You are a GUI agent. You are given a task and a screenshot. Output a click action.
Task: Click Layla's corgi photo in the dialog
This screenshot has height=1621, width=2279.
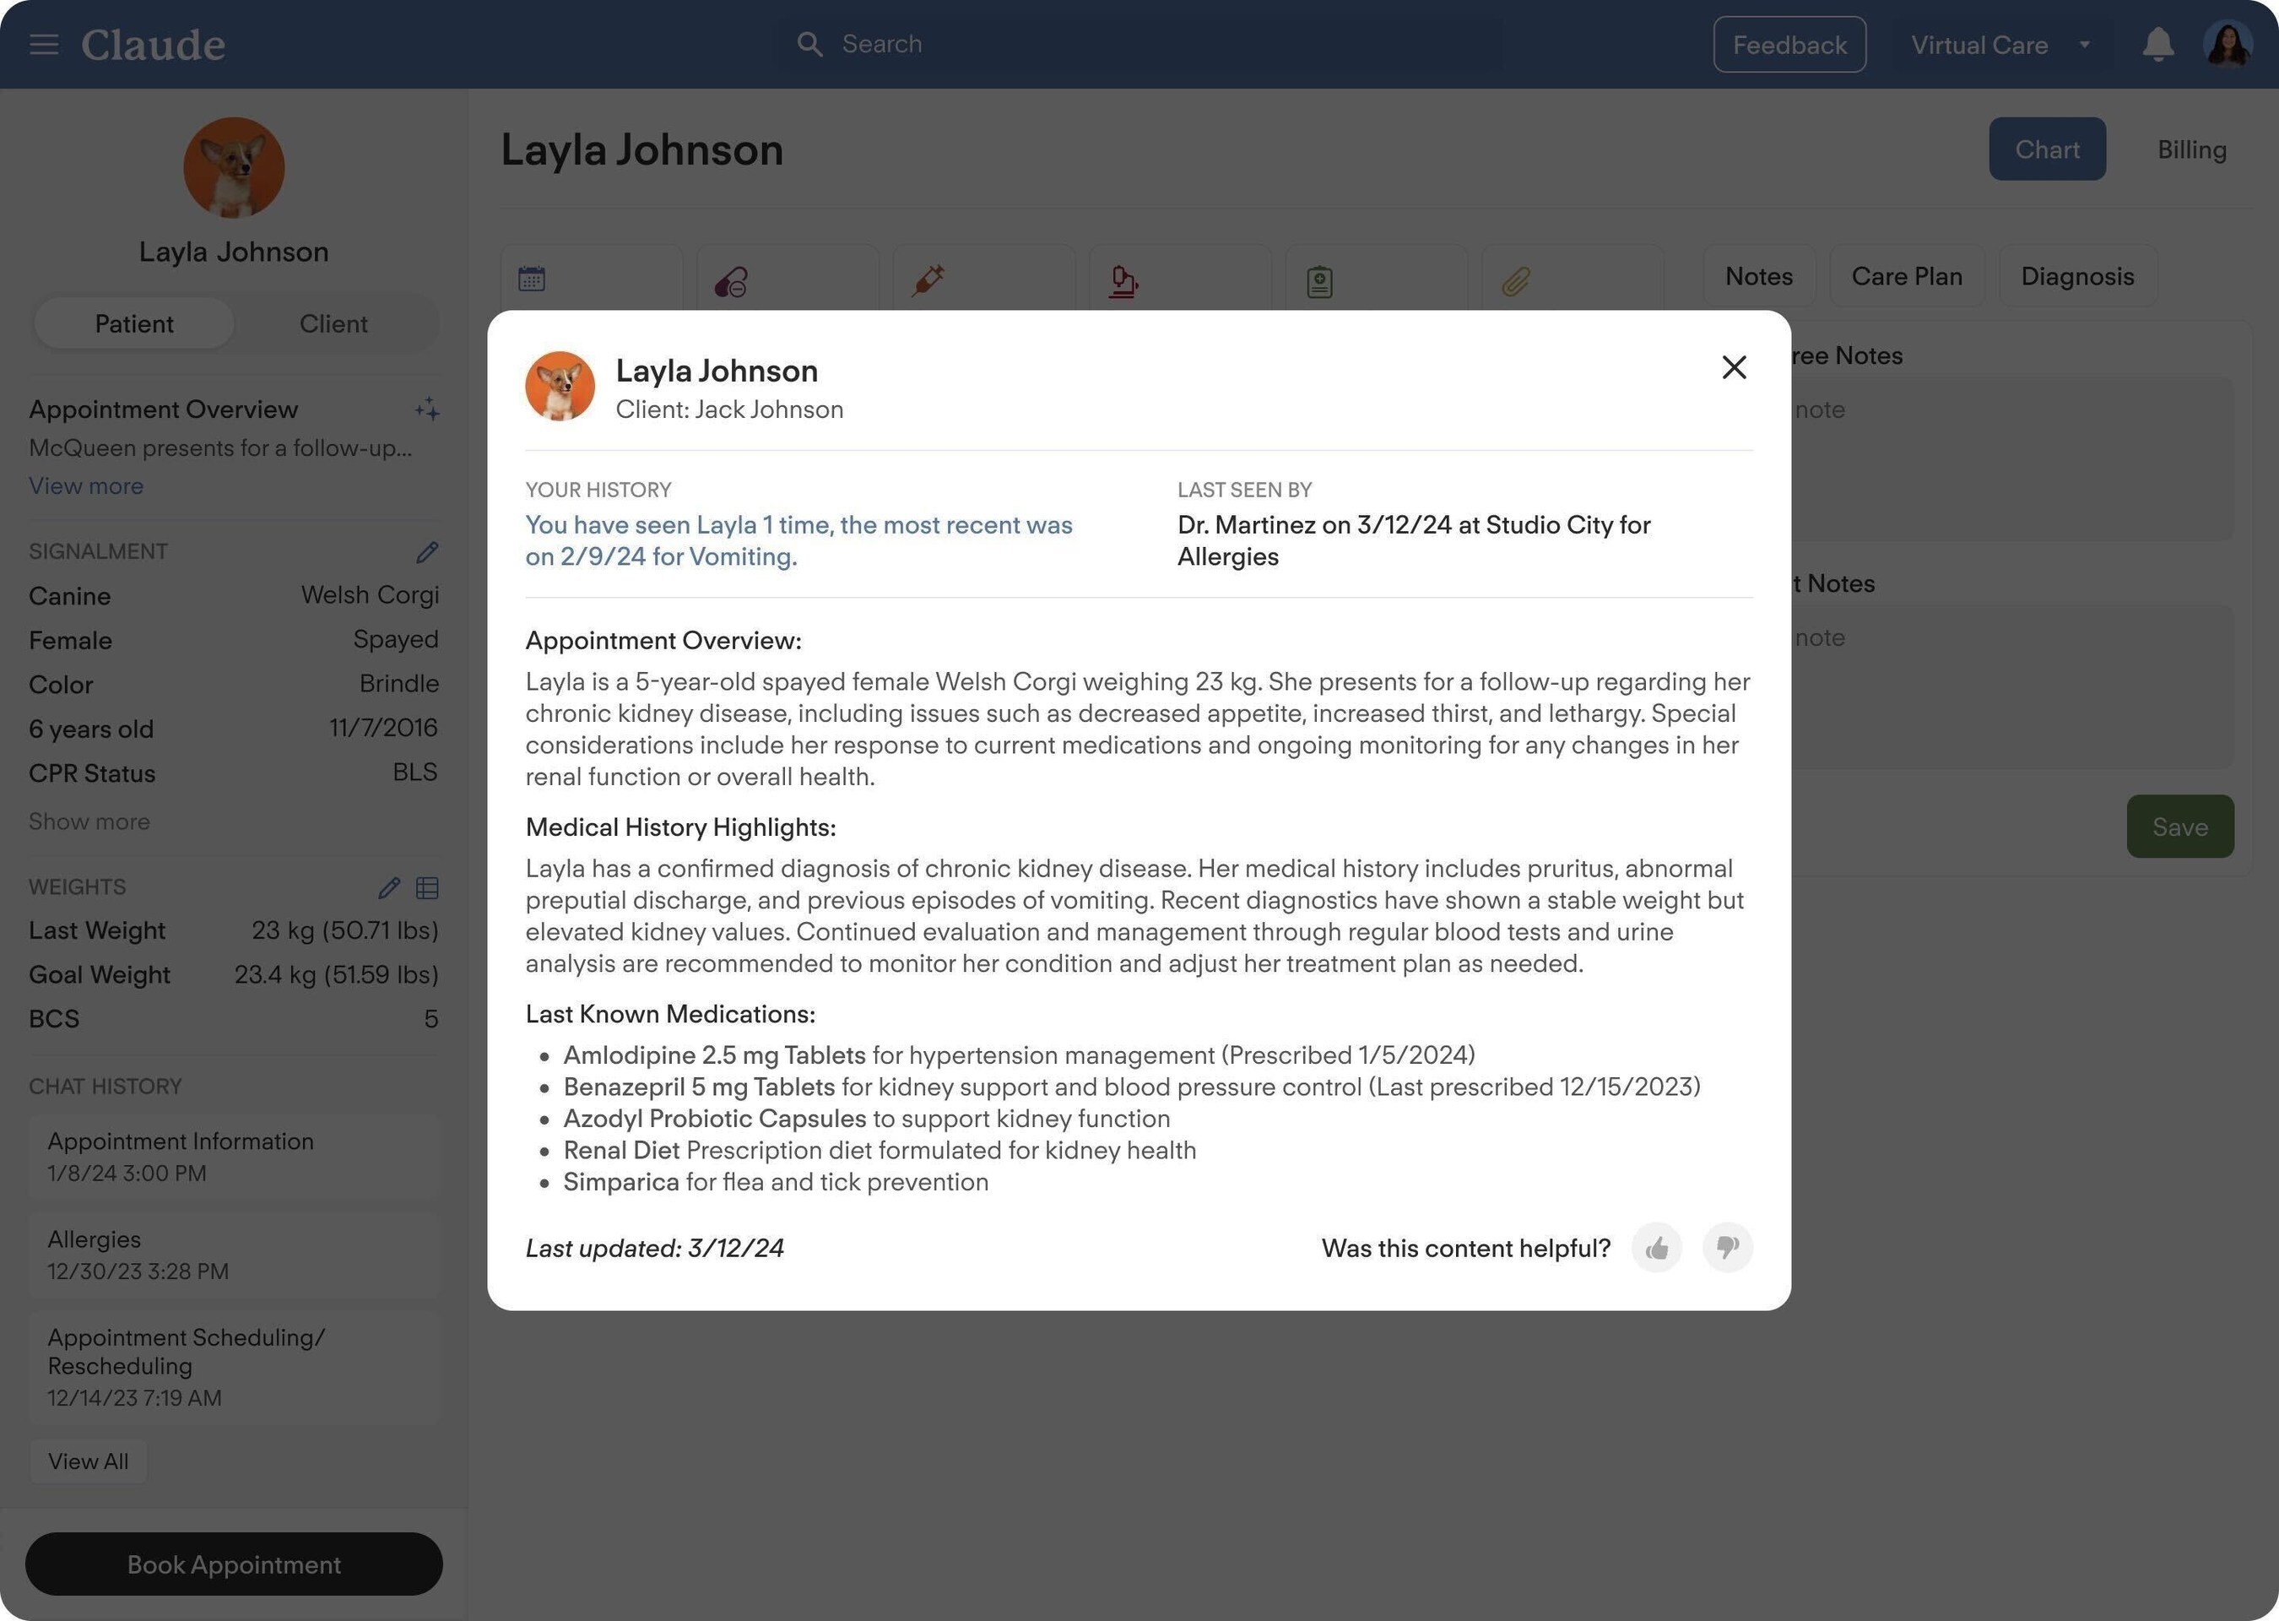[560, 387]
